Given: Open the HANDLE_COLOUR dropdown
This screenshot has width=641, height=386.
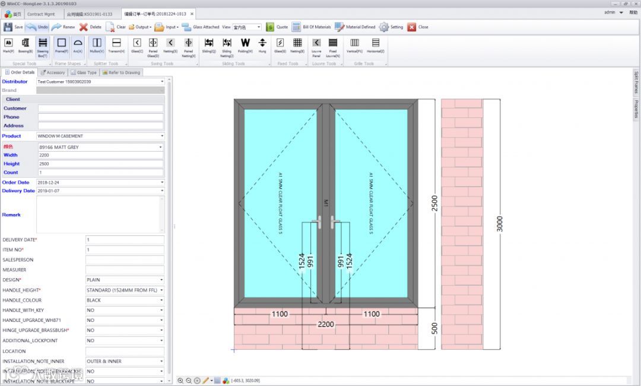Looking at the screenshot, I should (161, 300).
